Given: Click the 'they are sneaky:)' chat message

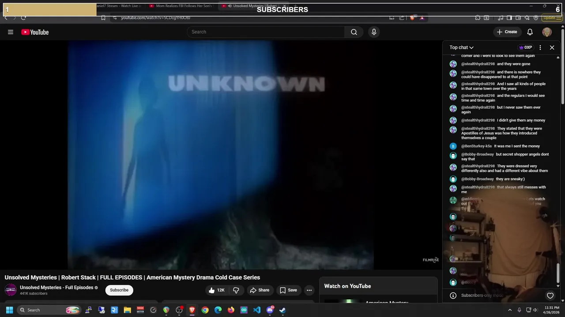Looking at the screenshot, I should click(x=510, y=179).
